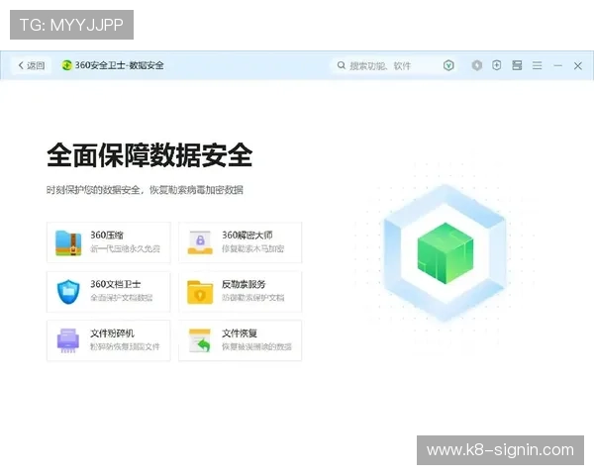
Task: Open the 360解密大师 lock icon
Action: [x=200, y=242]
